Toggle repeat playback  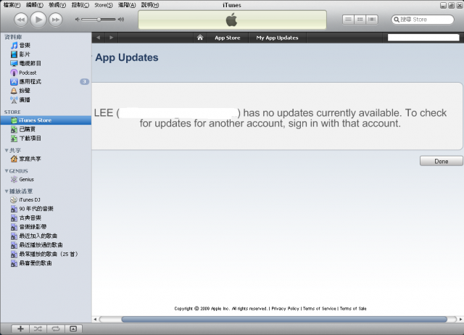coord(56,328)
